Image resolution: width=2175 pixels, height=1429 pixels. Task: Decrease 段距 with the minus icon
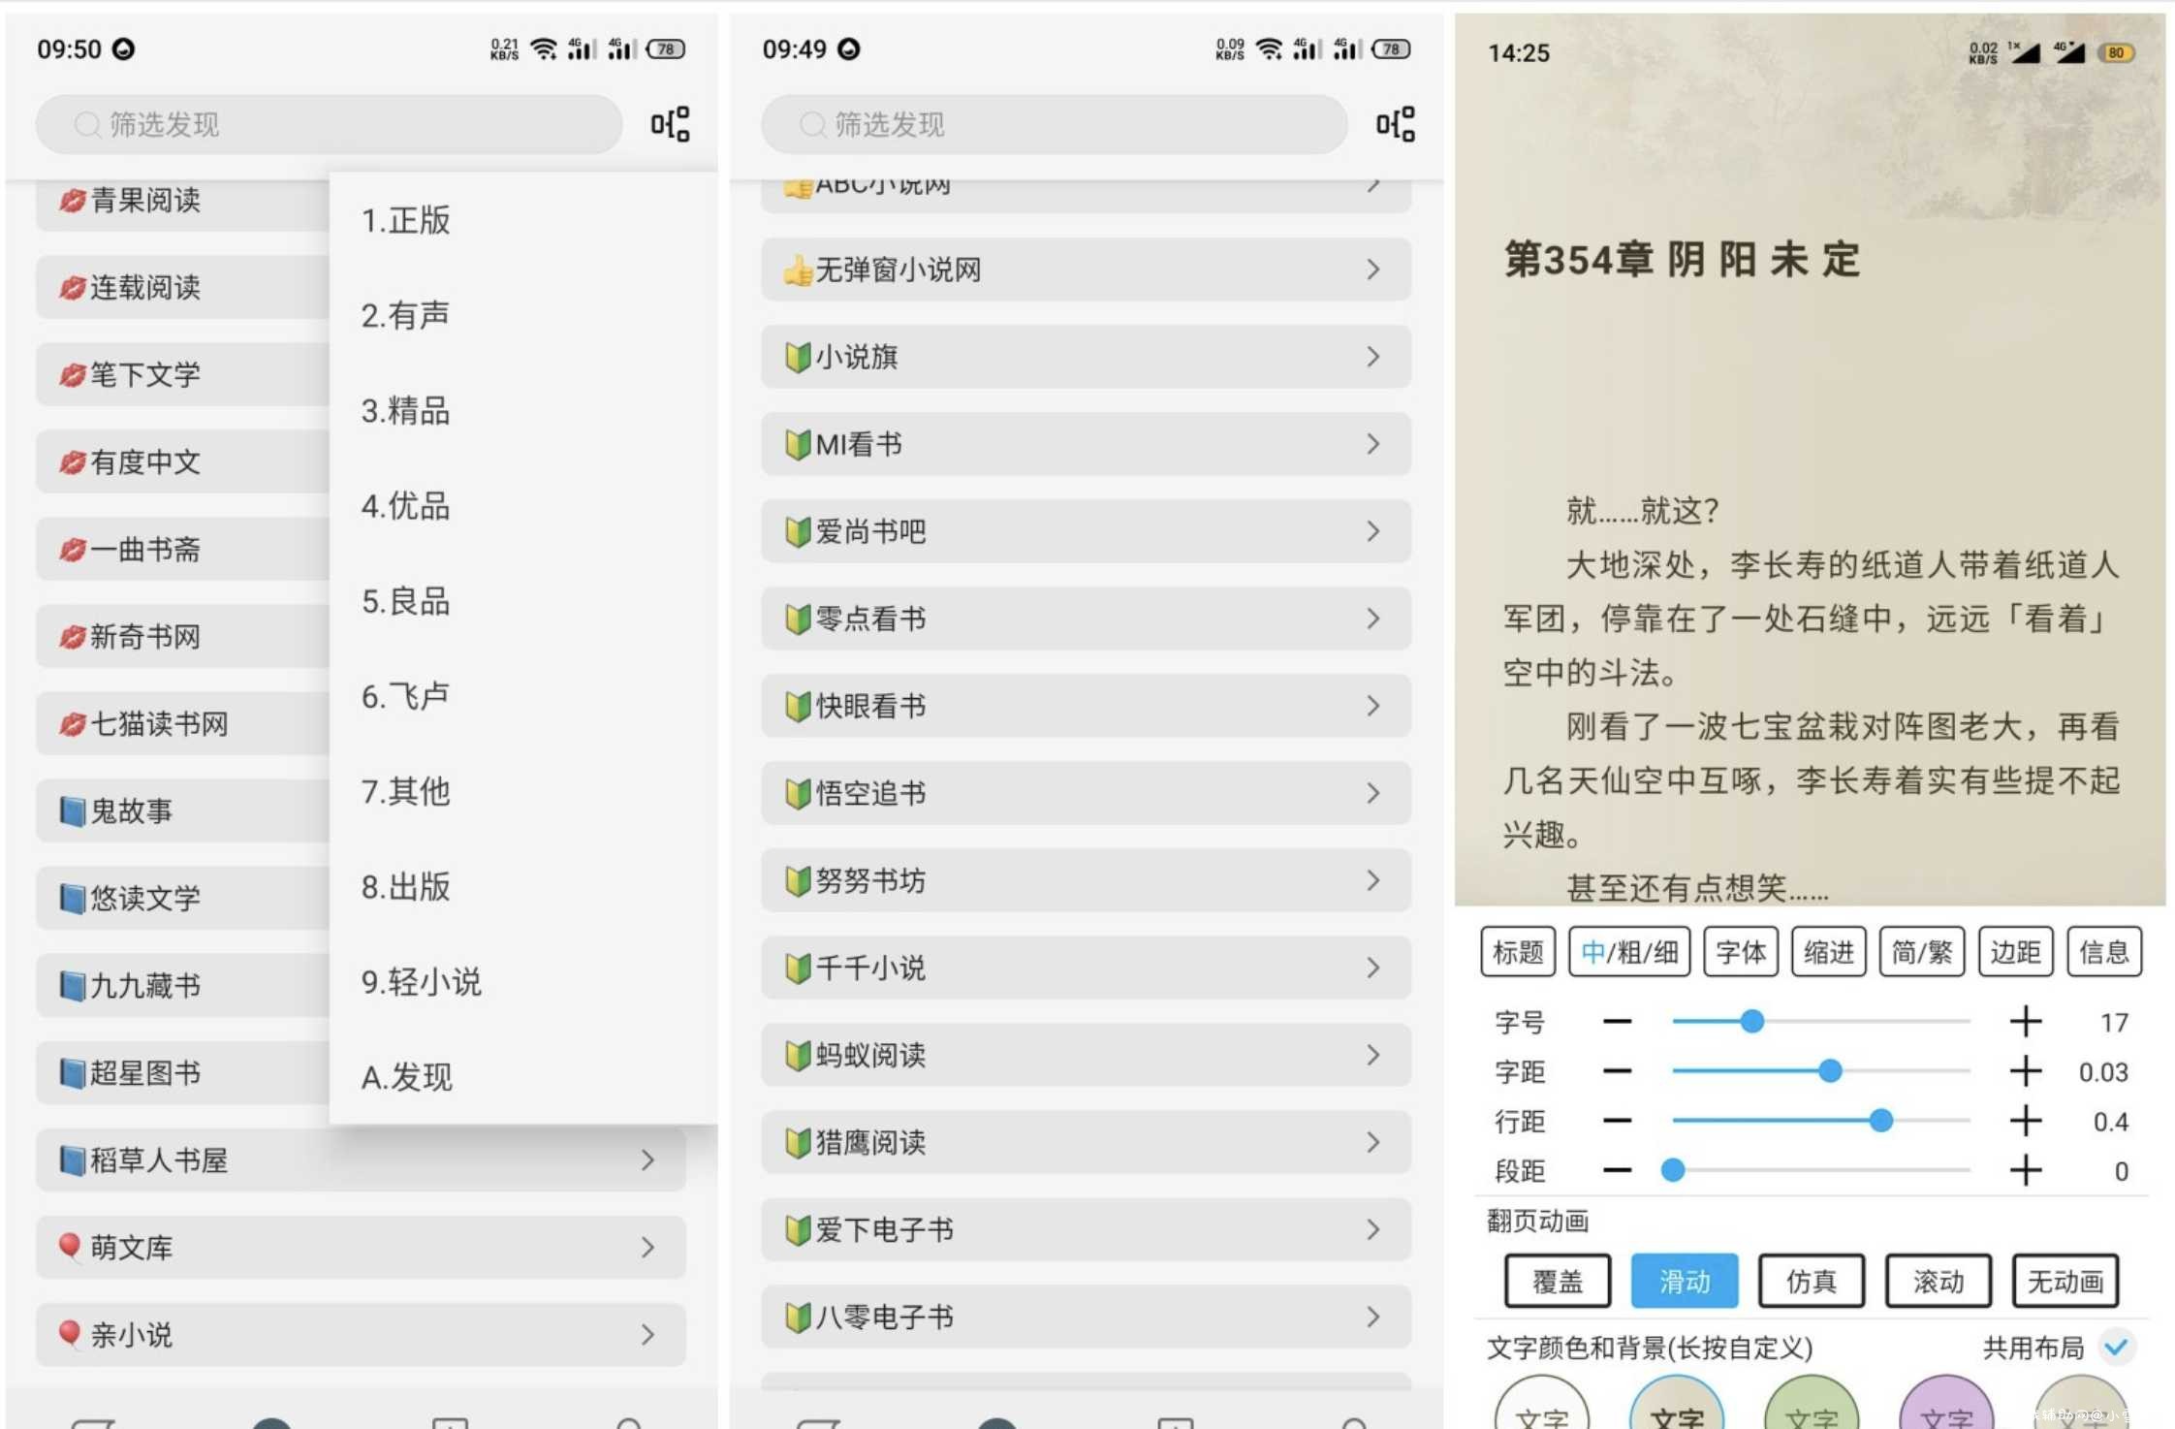pyautogui.click(x=1617, y=1170)
